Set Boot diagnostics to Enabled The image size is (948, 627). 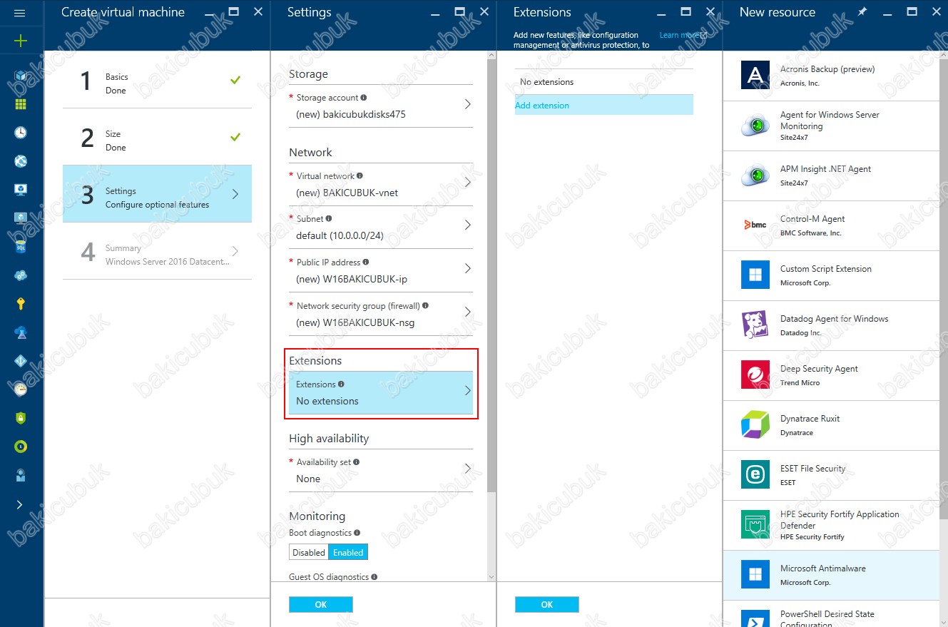pos(348,552)
